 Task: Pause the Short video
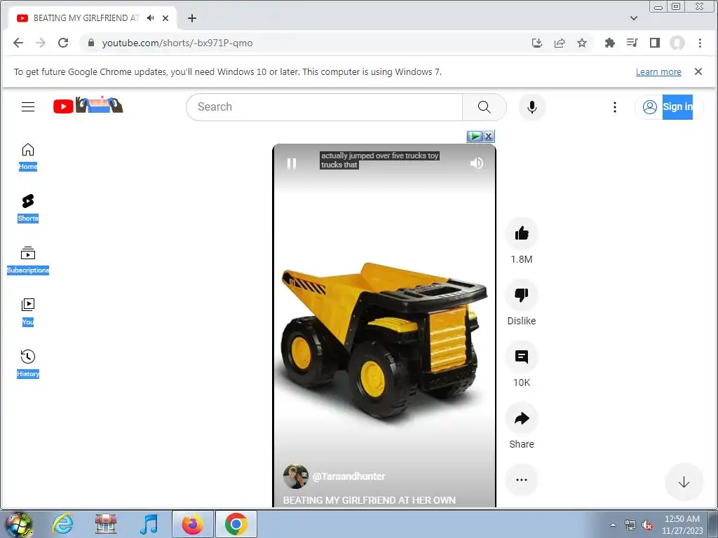point(292,163)
